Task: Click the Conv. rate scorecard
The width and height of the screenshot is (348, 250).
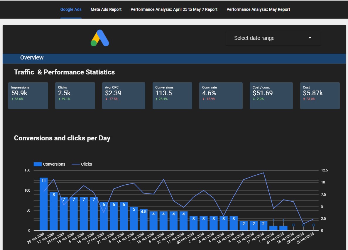Action: click(x=221, y=96)
